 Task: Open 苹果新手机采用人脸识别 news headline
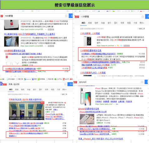point(26,99)
